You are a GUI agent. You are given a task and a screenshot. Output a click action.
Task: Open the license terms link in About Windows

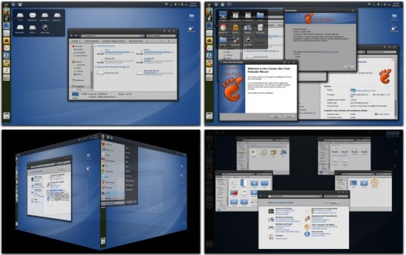click(328, 52)
